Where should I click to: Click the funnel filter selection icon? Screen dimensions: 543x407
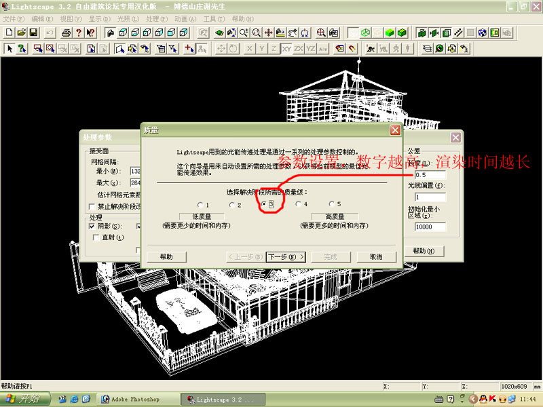(173, 49)
